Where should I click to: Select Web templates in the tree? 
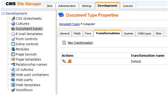click(x=28, y=85)
